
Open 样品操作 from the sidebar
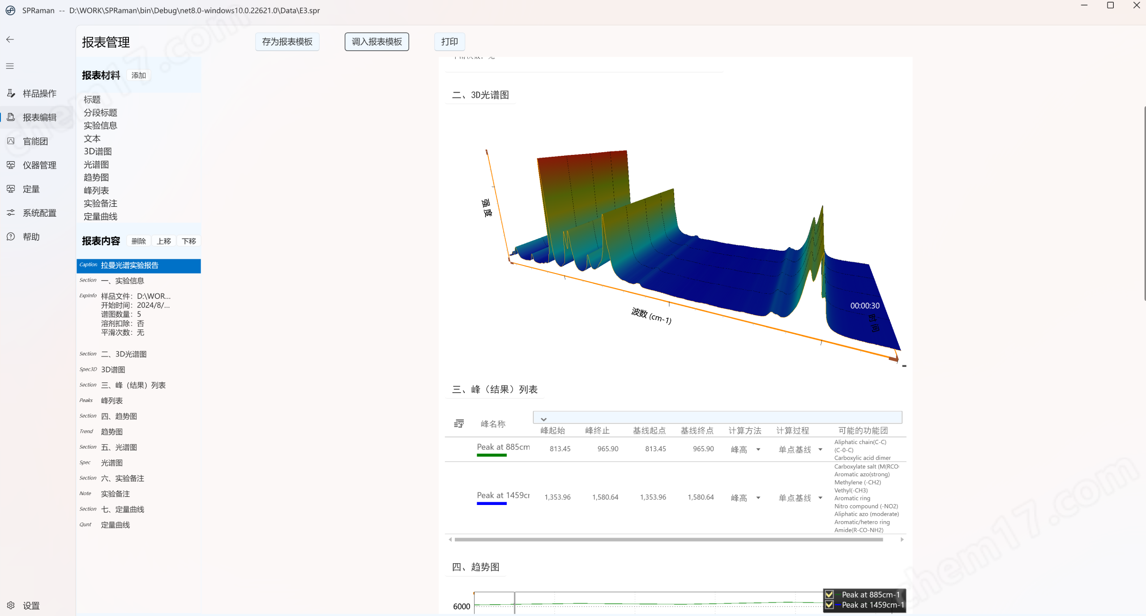click(39, 93)
